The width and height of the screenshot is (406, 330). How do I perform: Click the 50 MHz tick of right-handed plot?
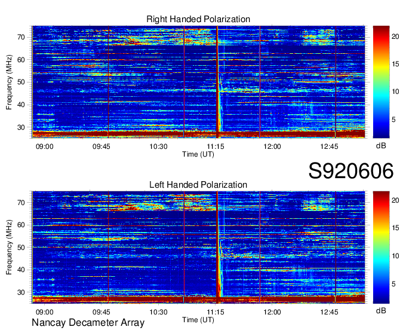pyautogui.click(x=21, y=82)
